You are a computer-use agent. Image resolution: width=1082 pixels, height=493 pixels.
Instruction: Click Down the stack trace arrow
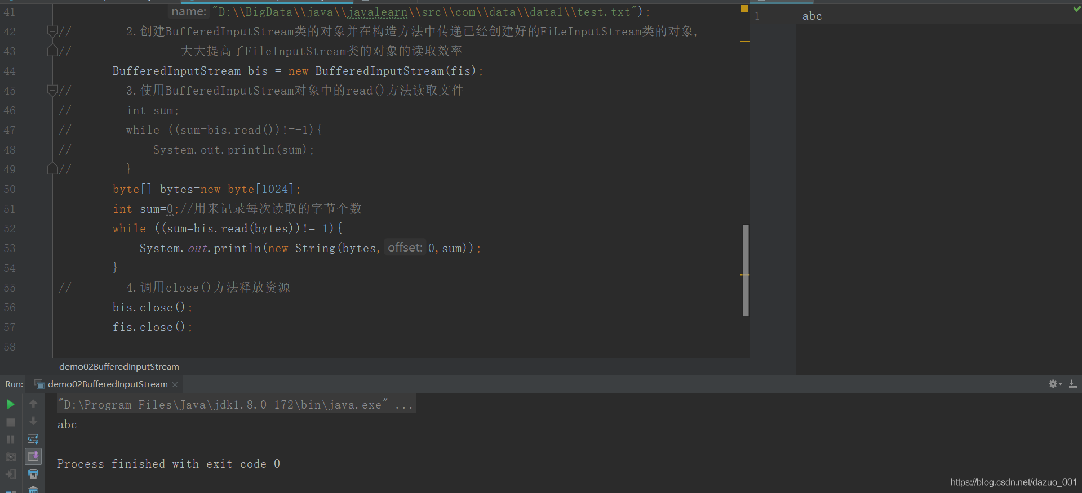pos(33,421)
